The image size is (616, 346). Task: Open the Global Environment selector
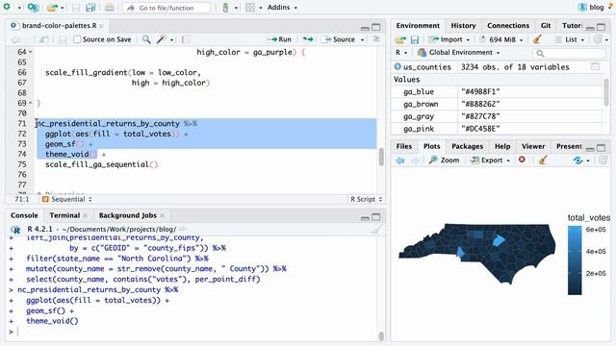point(459,53)
